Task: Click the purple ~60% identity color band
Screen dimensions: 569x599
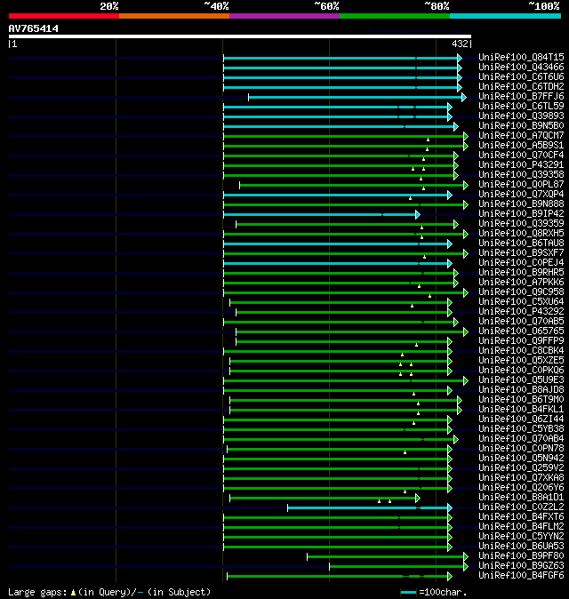Action: pos(284,16)
